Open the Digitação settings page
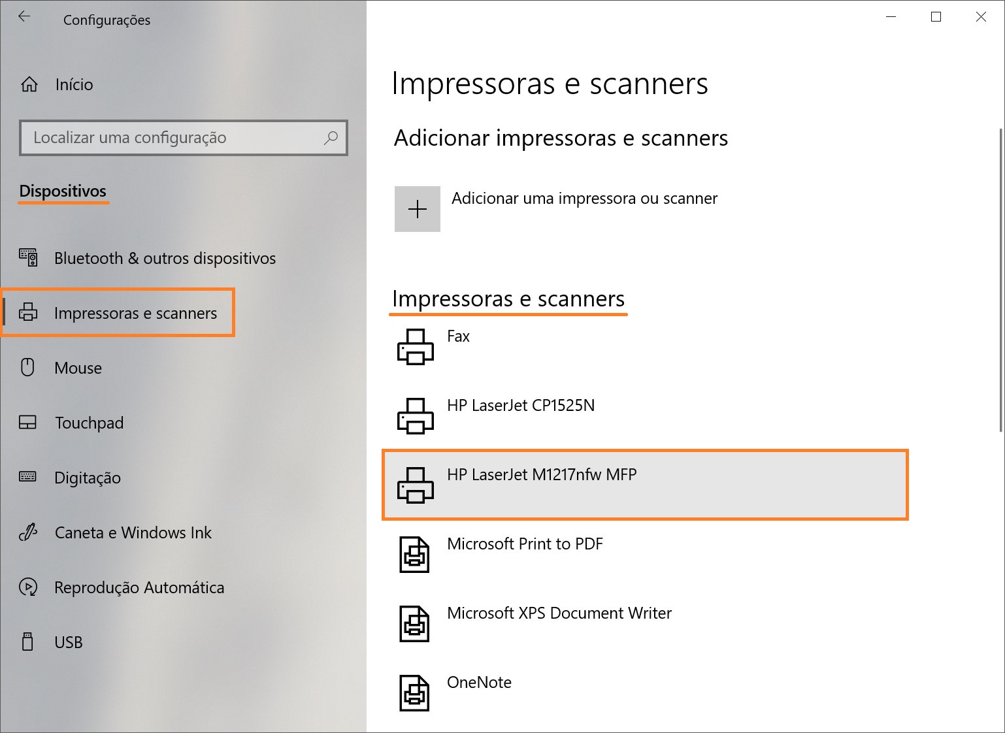 [x=88, y=478]
